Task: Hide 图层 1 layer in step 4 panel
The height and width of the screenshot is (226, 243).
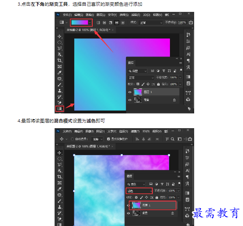Action: tap(128, 205)
